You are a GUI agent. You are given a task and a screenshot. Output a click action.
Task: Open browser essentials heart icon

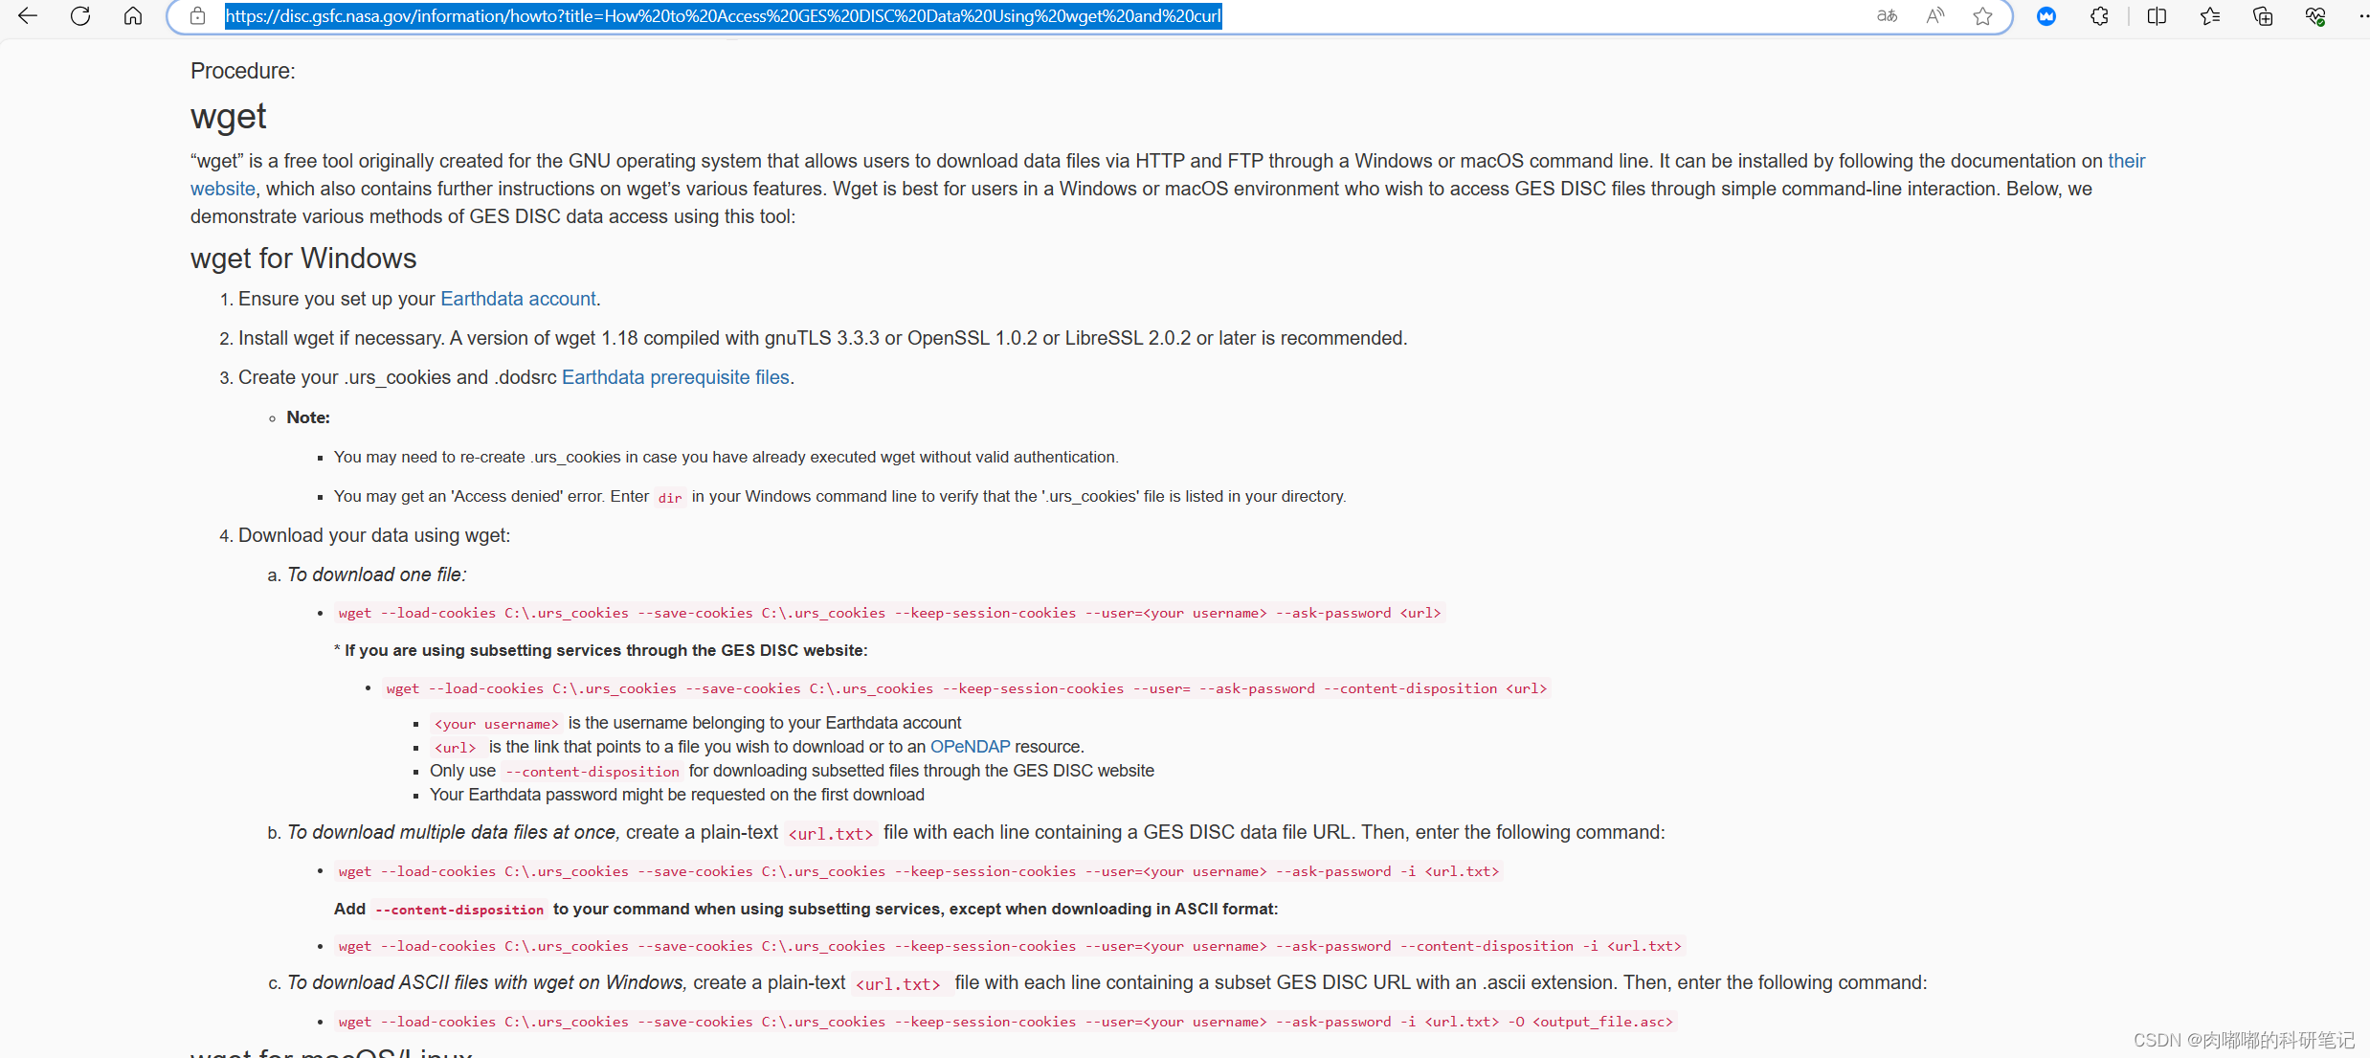pos(2315,16)
